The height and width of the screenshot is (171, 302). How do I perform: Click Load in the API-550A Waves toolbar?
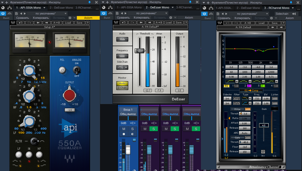pos(68,23)
